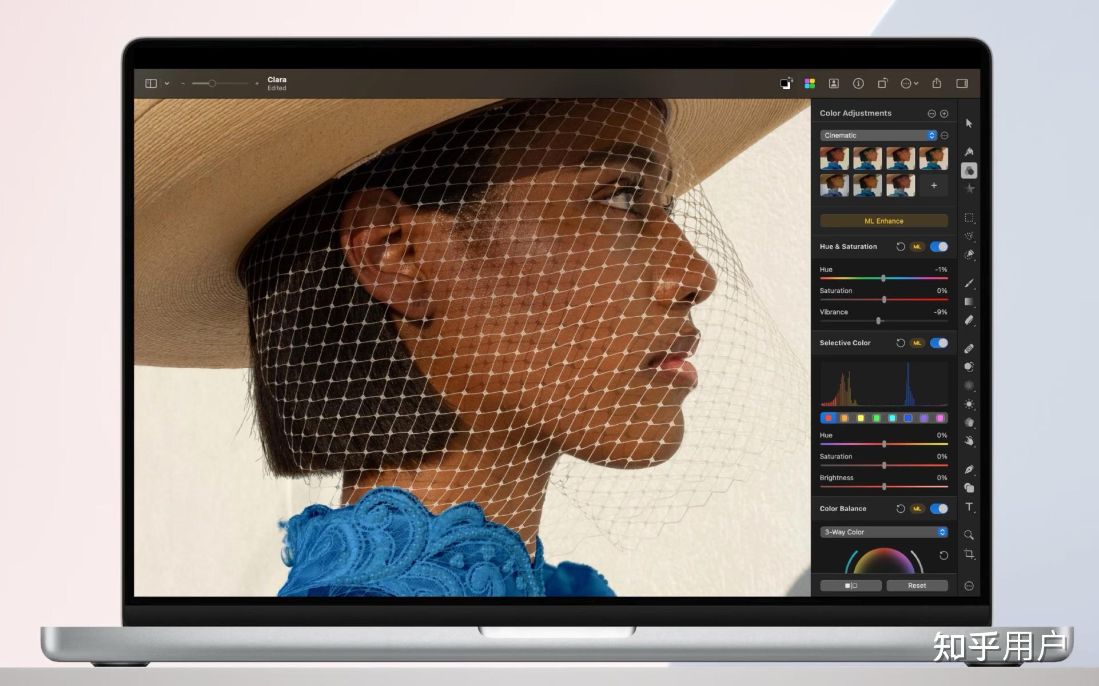Select the Arrange tool
Viewport: 1099px width, 686px height.
[969, 121]
